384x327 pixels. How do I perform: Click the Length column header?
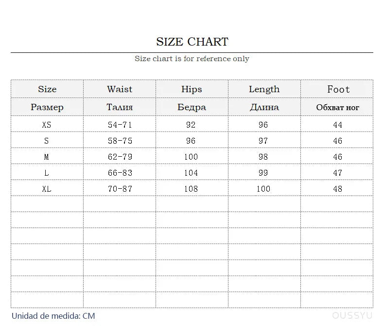[x=264, y=89]
